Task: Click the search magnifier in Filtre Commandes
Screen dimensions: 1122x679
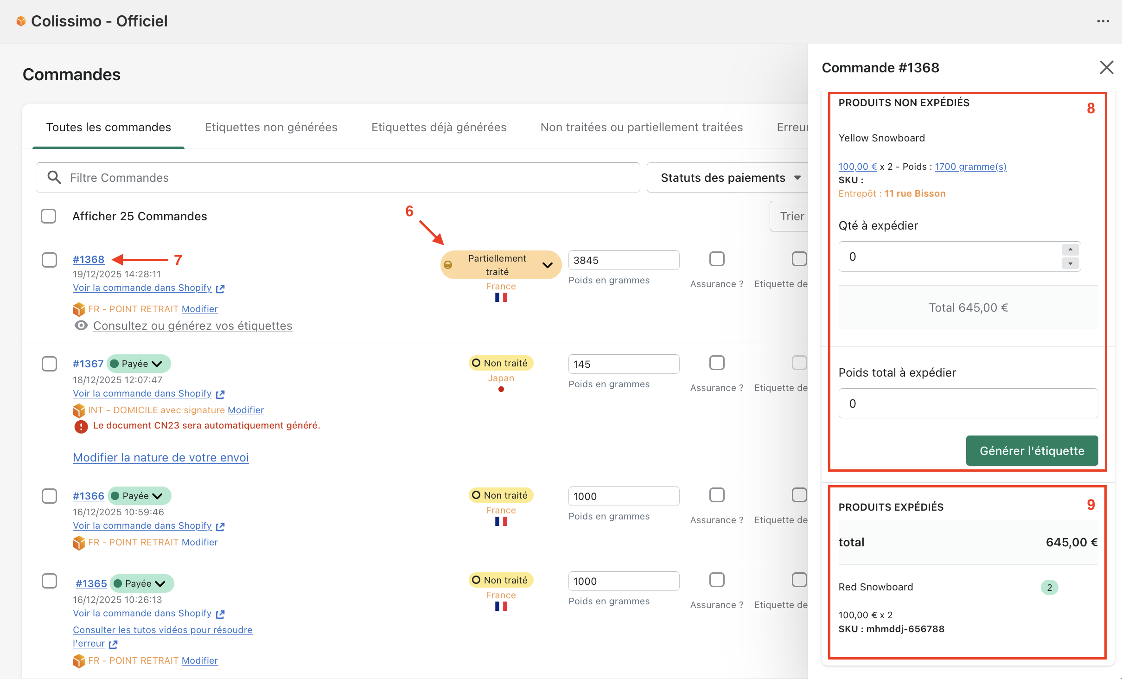Action: (x=54, y=177)
